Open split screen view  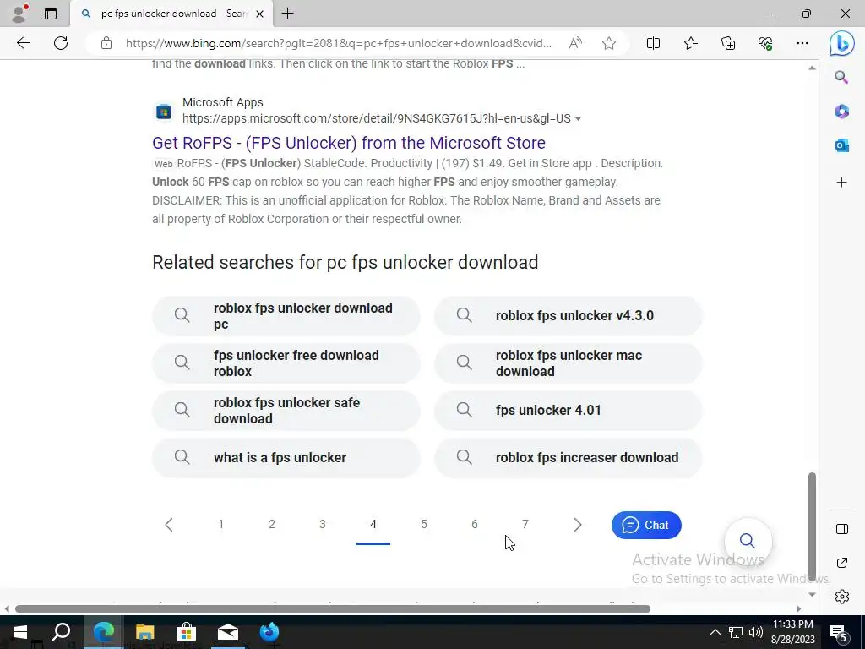[x=653, y=43]
